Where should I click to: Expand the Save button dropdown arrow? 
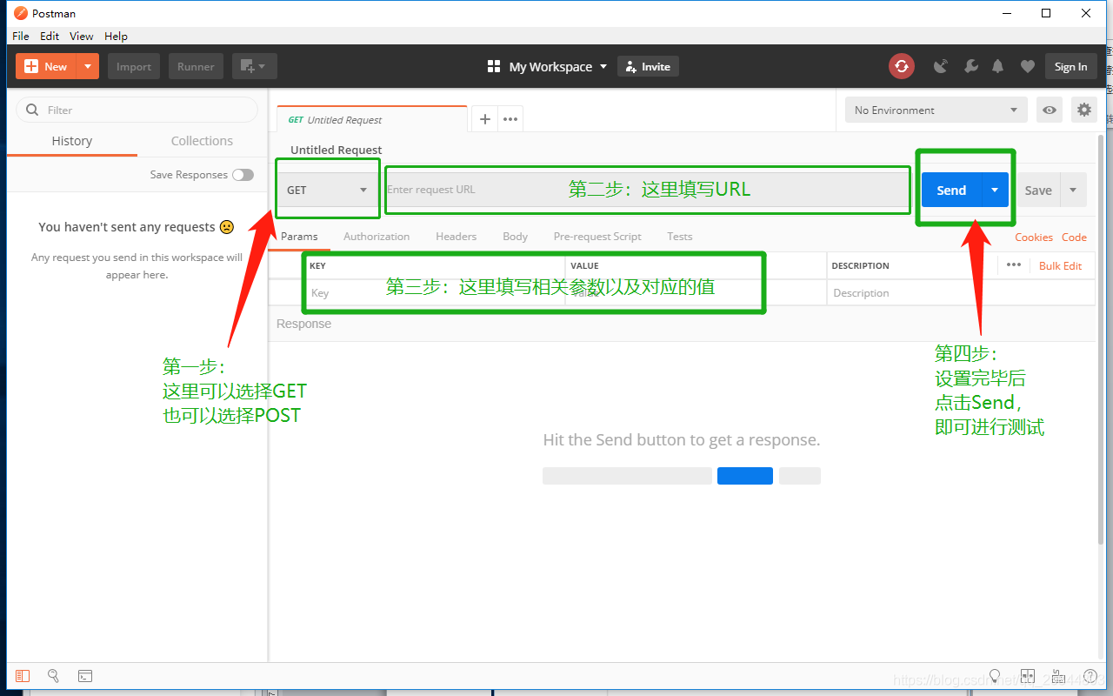[x=1073, y=190]
